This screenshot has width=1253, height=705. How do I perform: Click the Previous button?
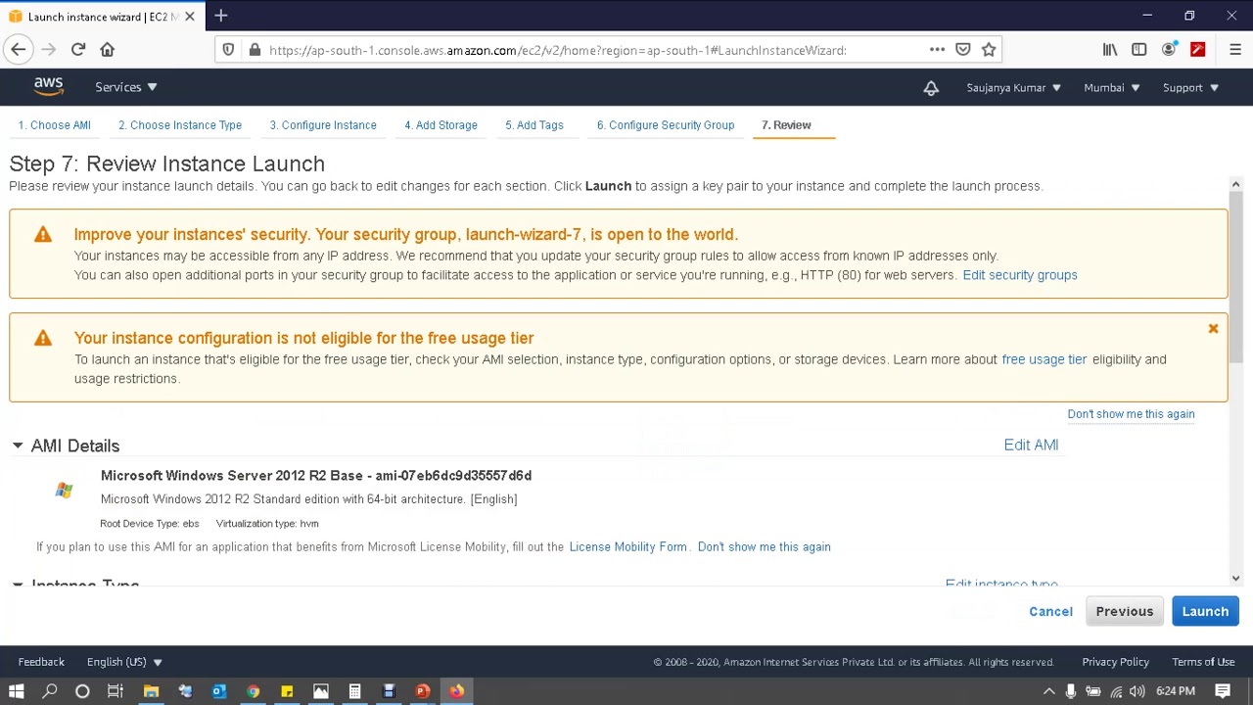[1125, 611]
